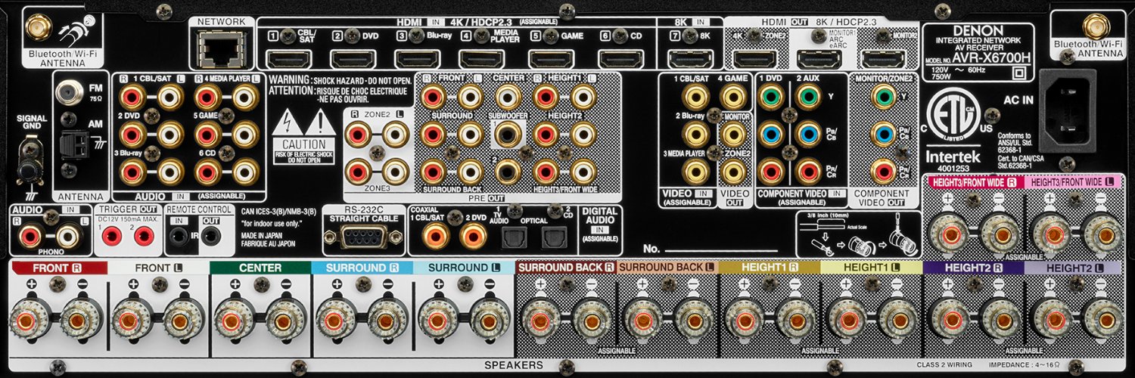Click the REMOTE CONTROL IN jack

(179, 237)
